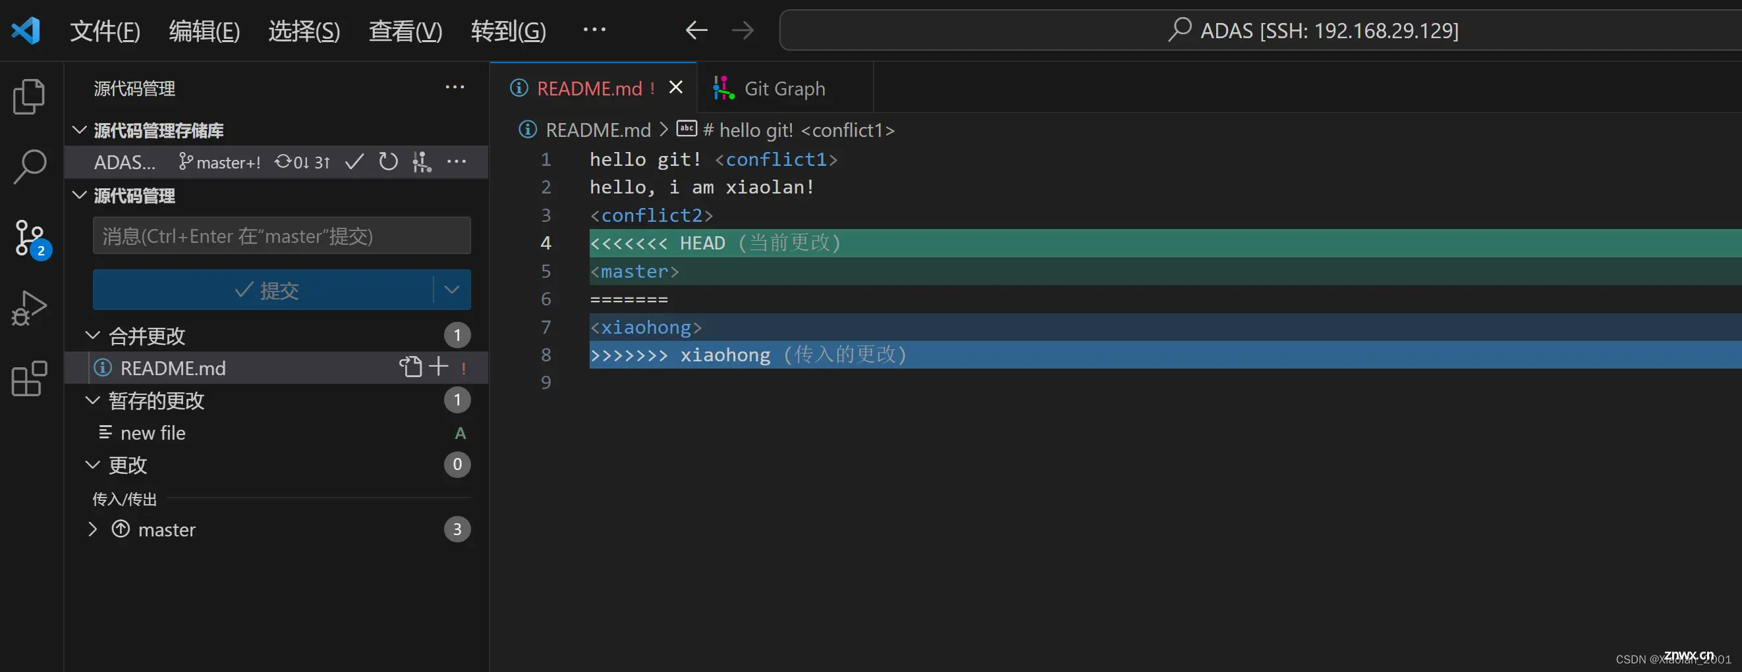The height and width of the screenshot is (672, 1742).
Task: Go forward with the right arrow
Action: coord(743,30)
